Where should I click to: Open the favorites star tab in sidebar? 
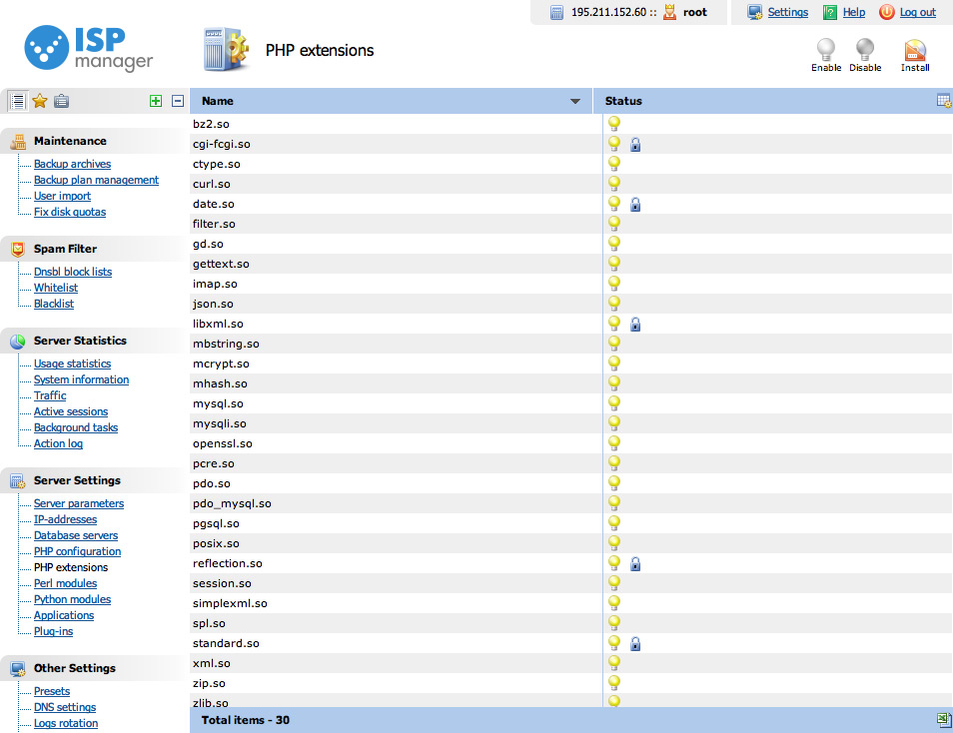click(x=40, y=101)
